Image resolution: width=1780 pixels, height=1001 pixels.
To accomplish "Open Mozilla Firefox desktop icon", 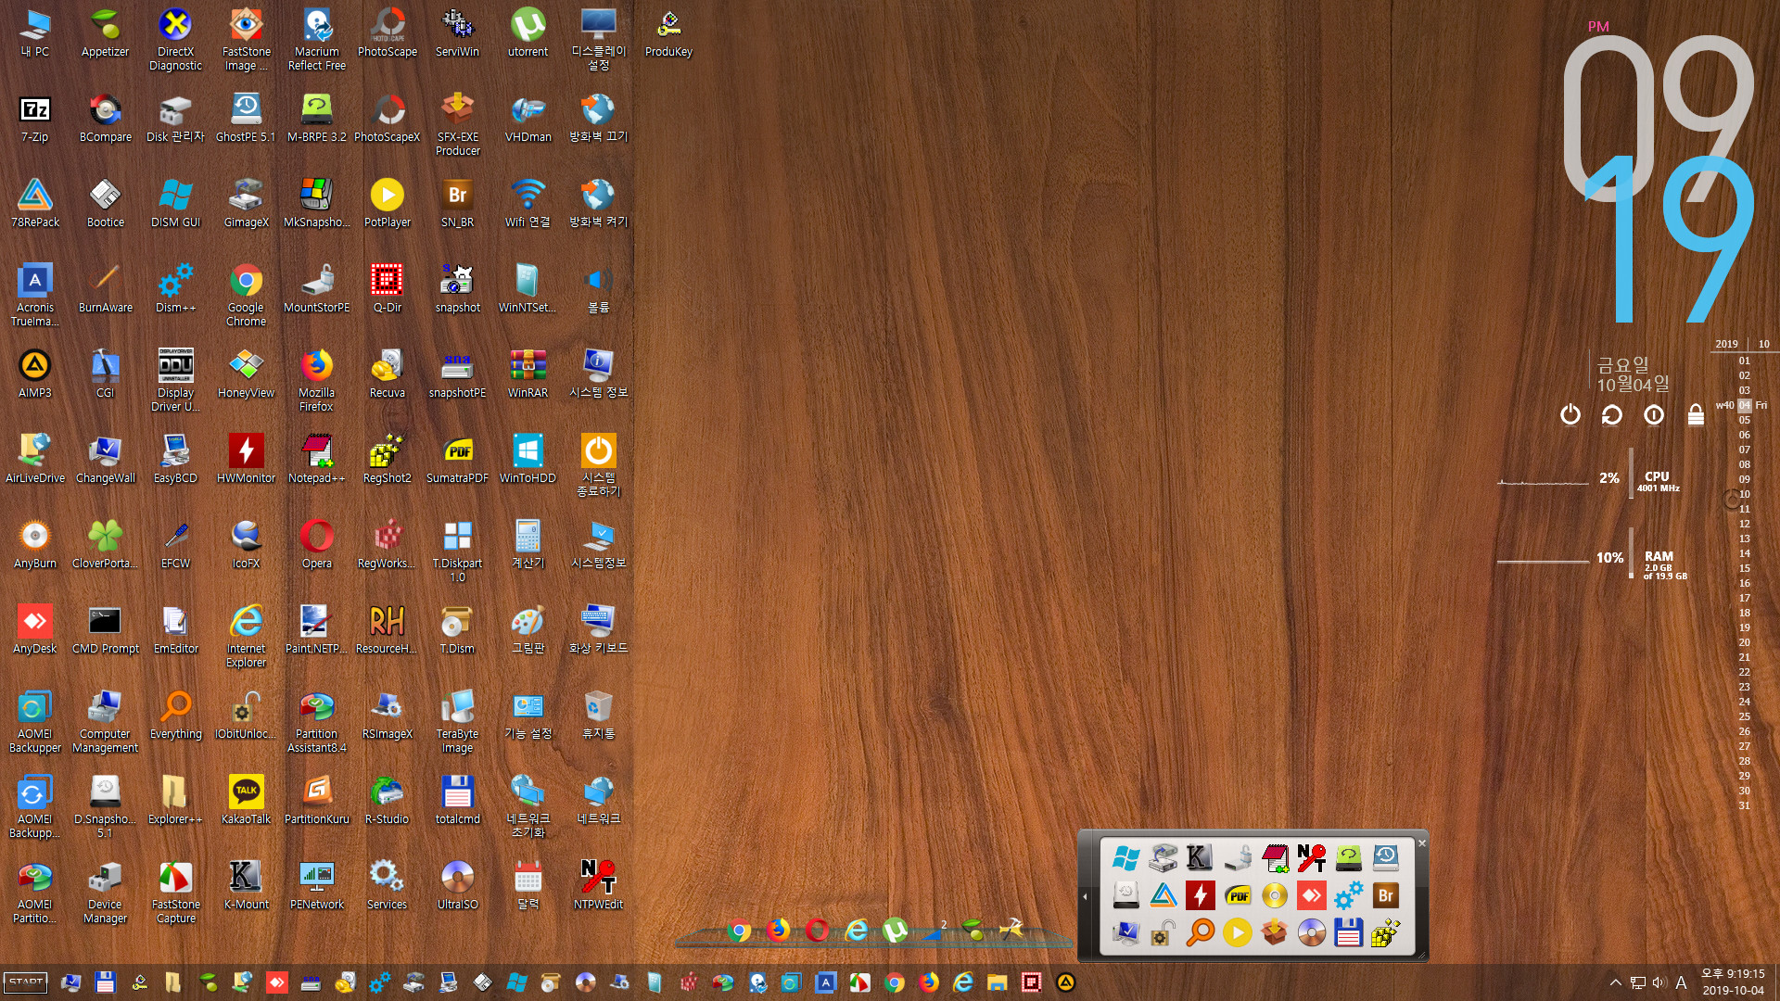I will tap(316, 380).
